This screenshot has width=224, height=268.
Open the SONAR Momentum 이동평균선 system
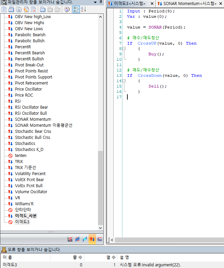(43, 125)
